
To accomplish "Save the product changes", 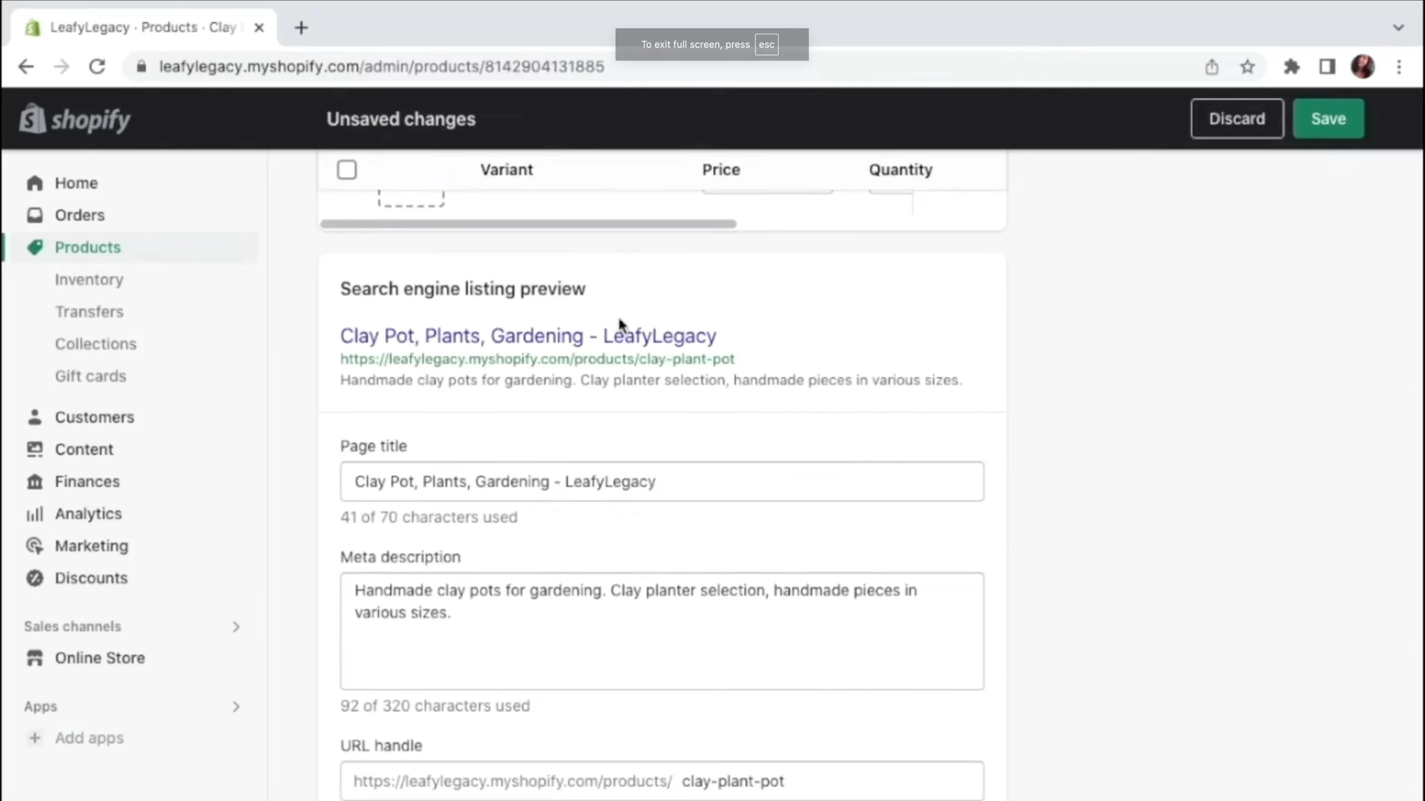I will (x=1328, y=118).
